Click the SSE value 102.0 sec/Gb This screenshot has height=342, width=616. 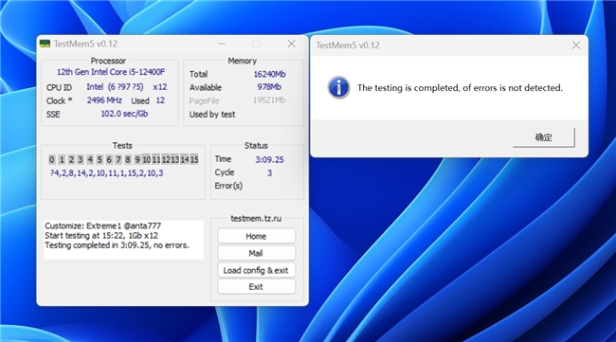(x=124, y=114)
